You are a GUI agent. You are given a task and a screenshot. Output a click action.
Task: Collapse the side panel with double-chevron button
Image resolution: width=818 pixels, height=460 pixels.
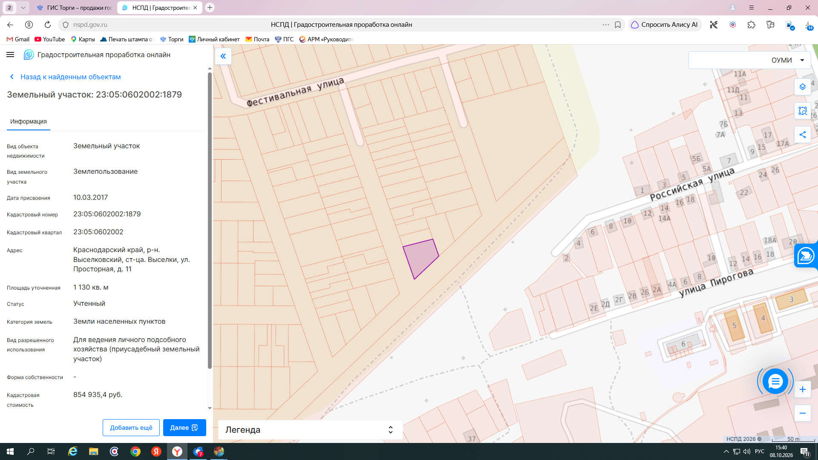coord(223,56)
